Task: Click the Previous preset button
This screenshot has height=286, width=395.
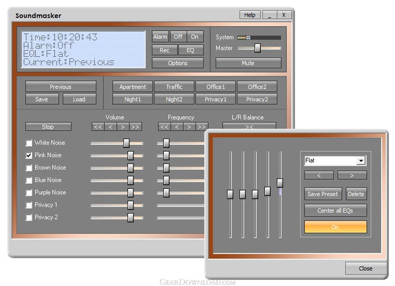Action: pos(61,87)
